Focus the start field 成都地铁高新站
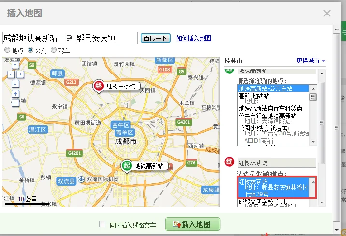This screenshot has height=236, width=346. click(x=33, y=38)
